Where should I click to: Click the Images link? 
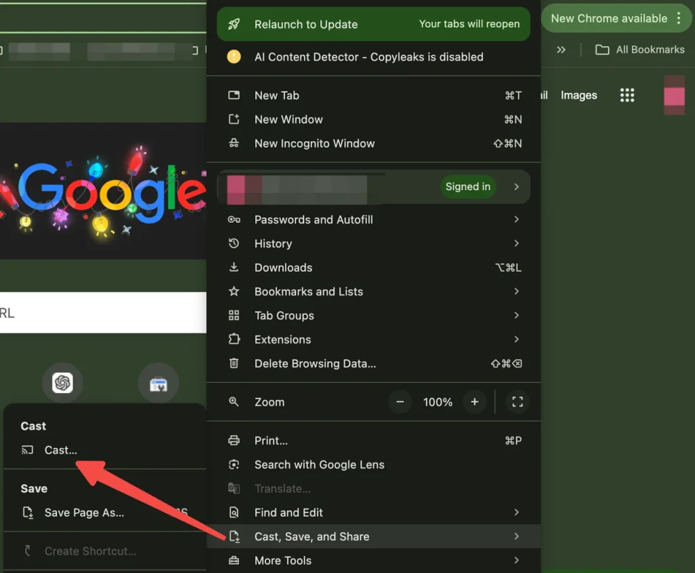[x=578, y=96]
